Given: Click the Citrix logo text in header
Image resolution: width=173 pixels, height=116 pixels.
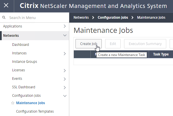Looking at the screenshot, I should point(29,6).
